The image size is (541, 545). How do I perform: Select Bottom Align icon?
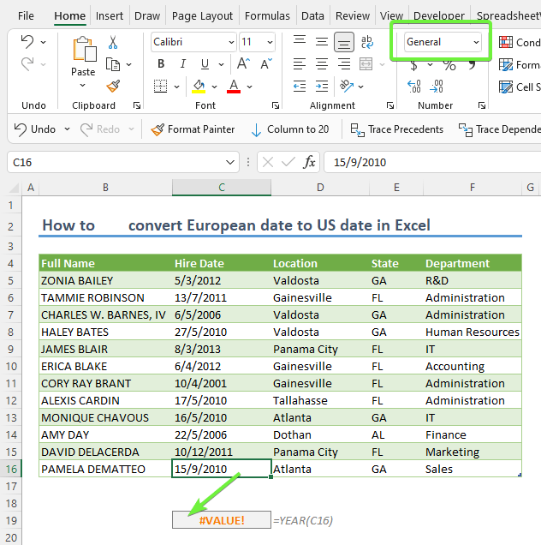point(344,42)
